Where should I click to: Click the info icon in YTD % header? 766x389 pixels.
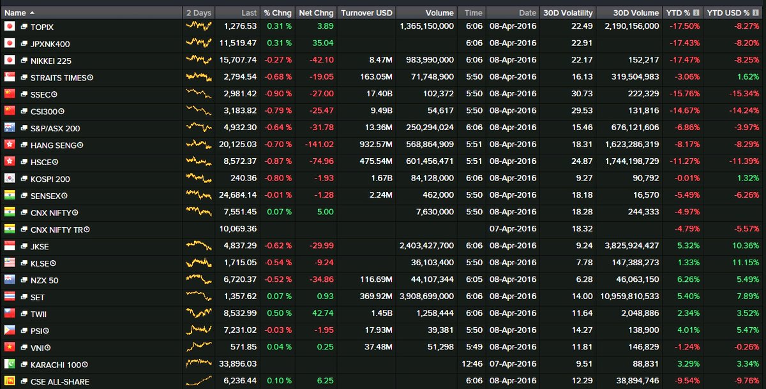tap(695, 13)
